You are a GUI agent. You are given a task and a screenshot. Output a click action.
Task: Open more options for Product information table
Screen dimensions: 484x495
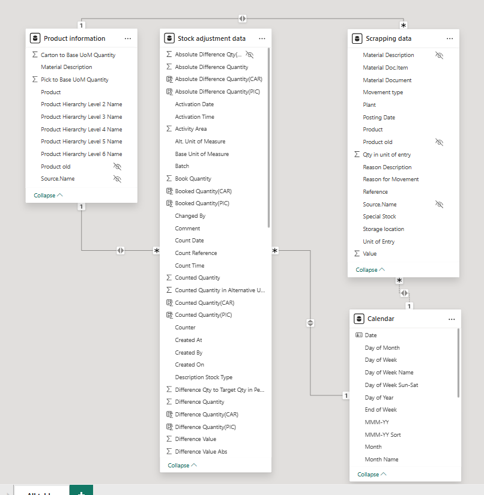tap(128, 38)
